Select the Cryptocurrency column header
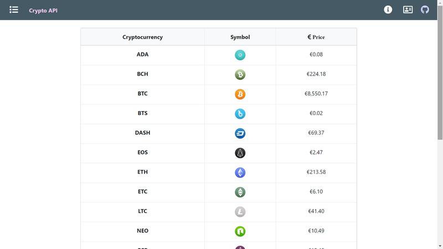Image resolution: width=443 pixels, height=249 pixels. point(142,37)
